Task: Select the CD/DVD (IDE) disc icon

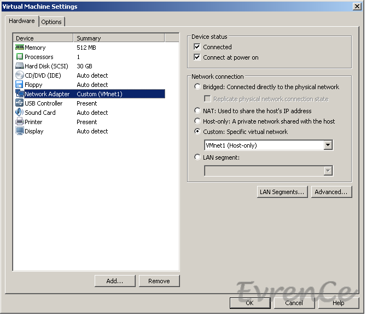Action: tap(19, 75)
